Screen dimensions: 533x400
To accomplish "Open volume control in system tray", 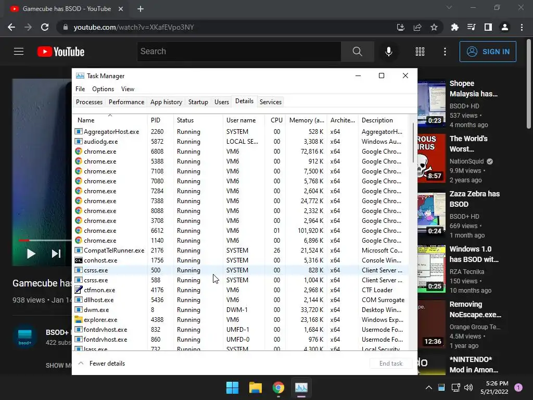I will pos(468,387).
